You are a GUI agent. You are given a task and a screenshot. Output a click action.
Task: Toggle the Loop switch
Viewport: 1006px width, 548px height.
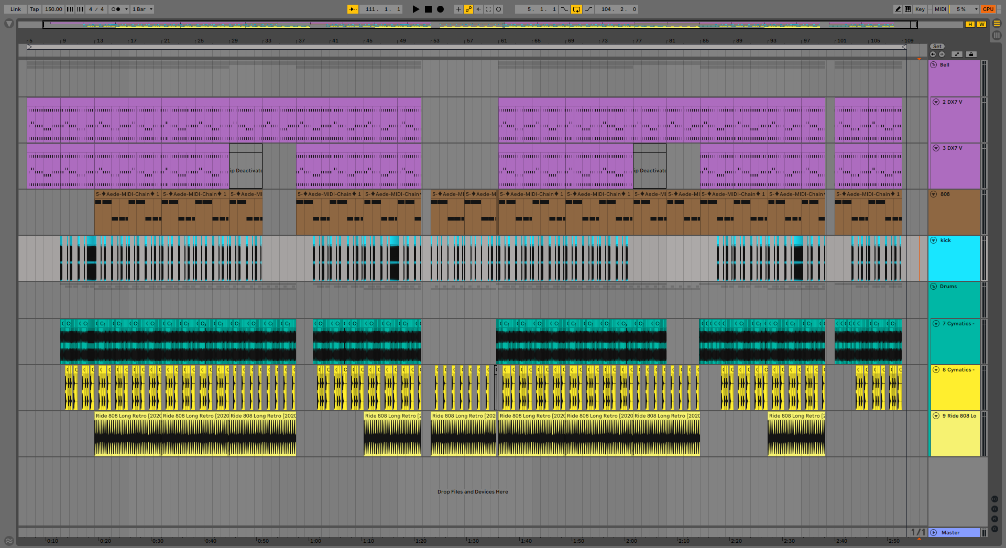pos(576,9)
